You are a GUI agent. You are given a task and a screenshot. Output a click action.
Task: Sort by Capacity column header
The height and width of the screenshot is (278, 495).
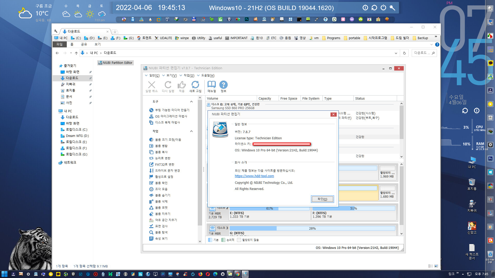coord(268,98)
